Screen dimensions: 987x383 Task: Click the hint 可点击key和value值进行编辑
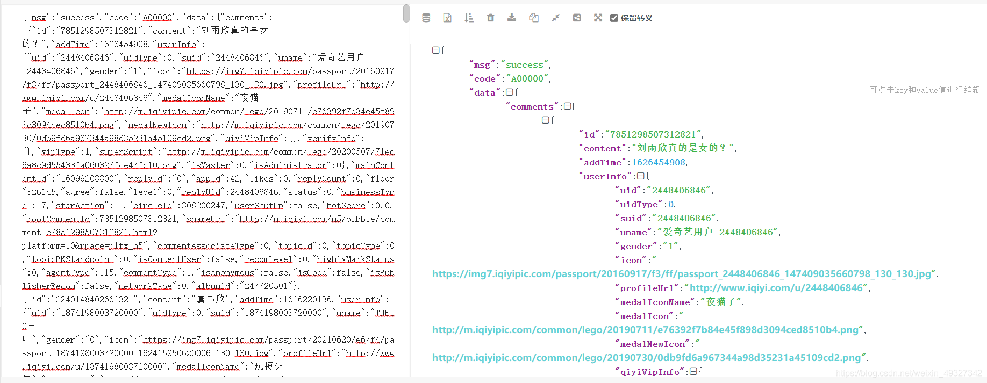pos(925,90)
